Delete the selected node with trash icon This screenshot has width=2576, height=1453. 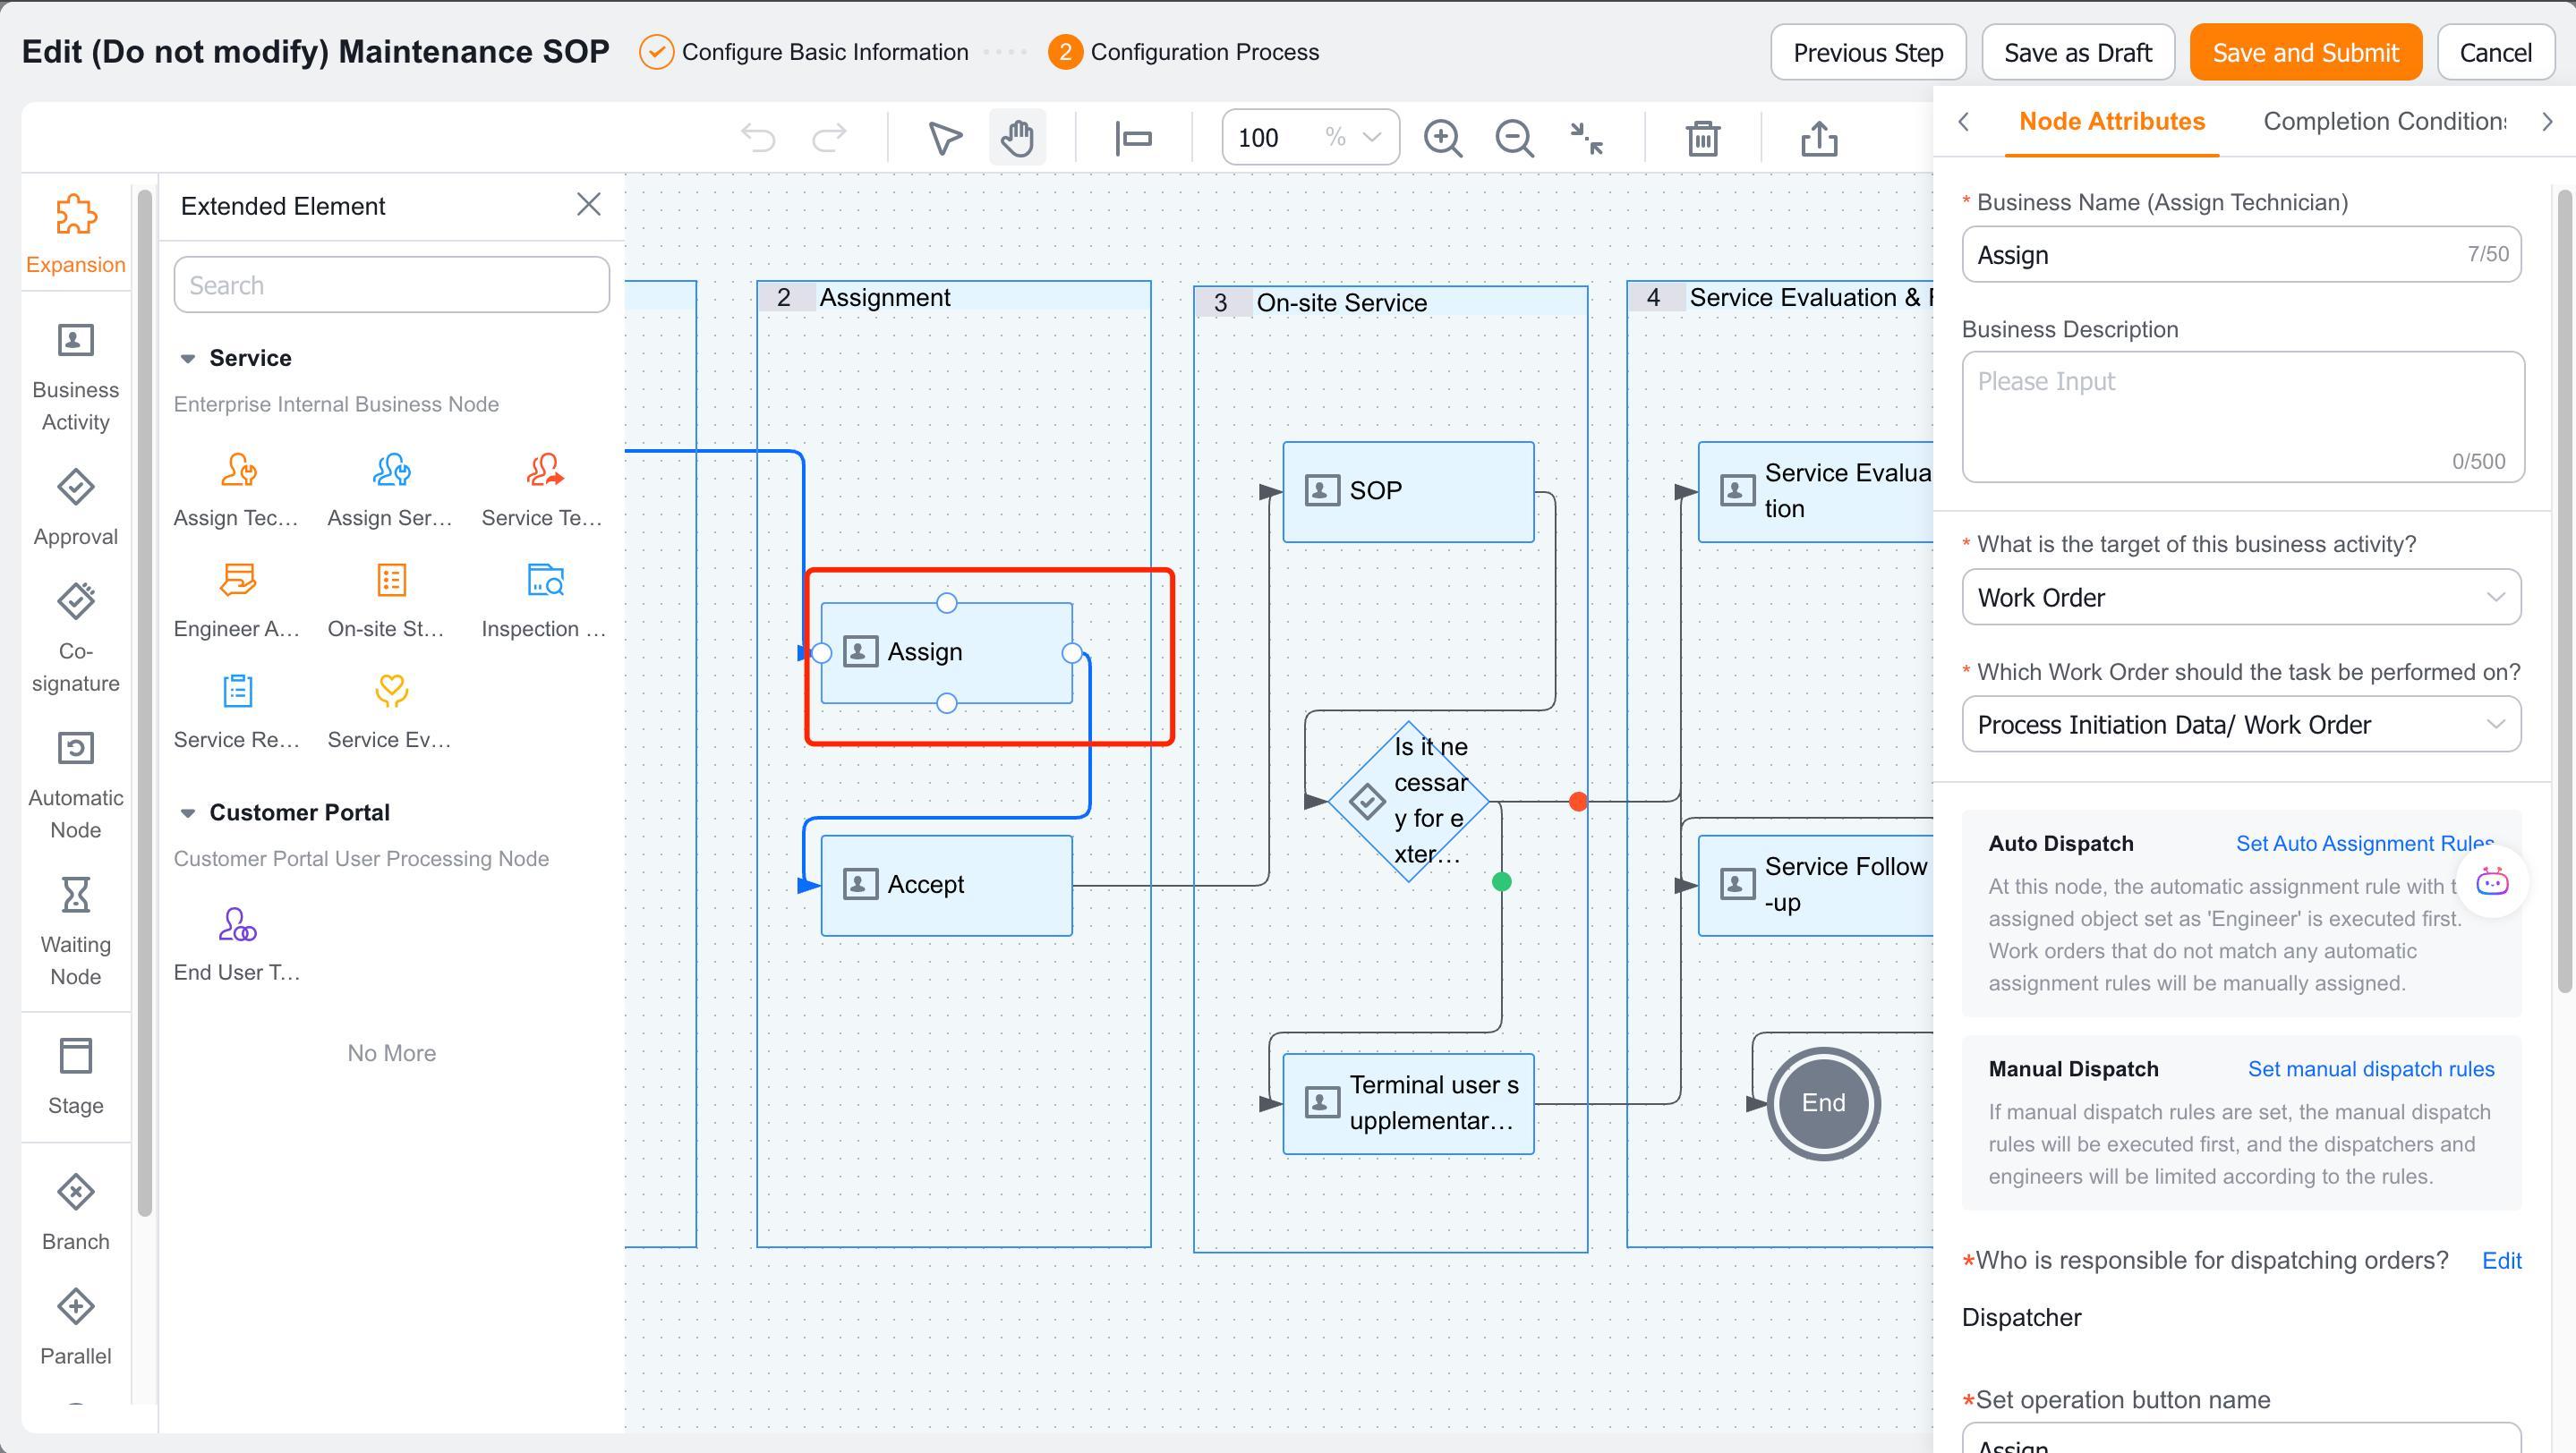click(1703, 138)
